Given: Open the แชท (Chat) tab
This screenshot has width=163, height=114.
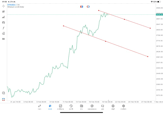Looking at the screenshot, I should coord(102,107).
